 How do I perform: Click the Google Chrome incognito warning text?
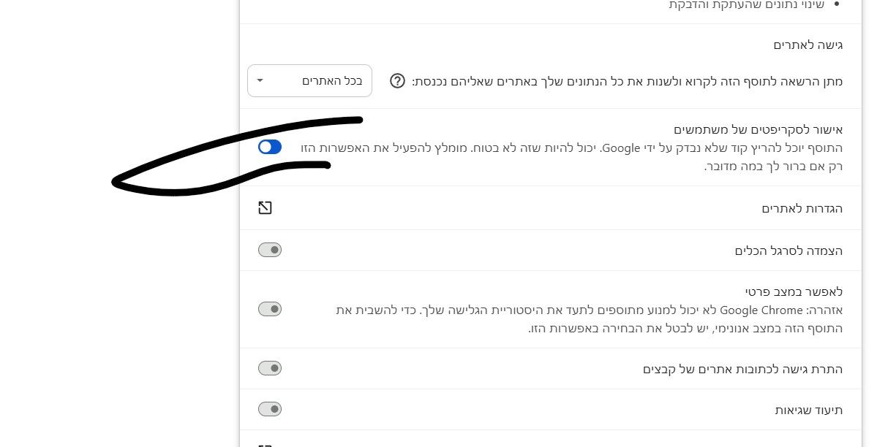click(x=589, y=319)
